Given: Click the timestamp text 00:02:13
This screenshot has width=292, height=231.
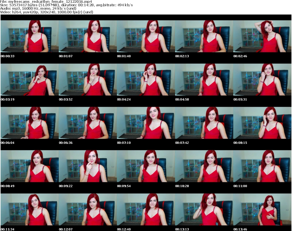Looking at the screenshot, I should 182,56.
